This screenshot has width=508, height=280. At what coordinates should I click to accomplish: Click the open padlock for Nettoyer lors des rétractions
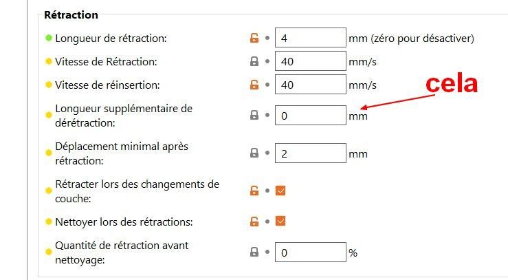[x=254, y=222]
